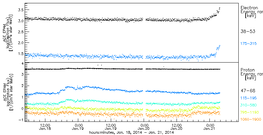This screenshot has height=135, width=263.
Task: Click the 12:00 Jan.18 time axis label
Action: [x=45, y=127]
